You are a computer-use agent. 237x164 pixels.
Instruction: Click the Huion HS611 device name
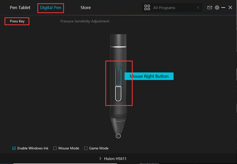(x=115, y=158)
